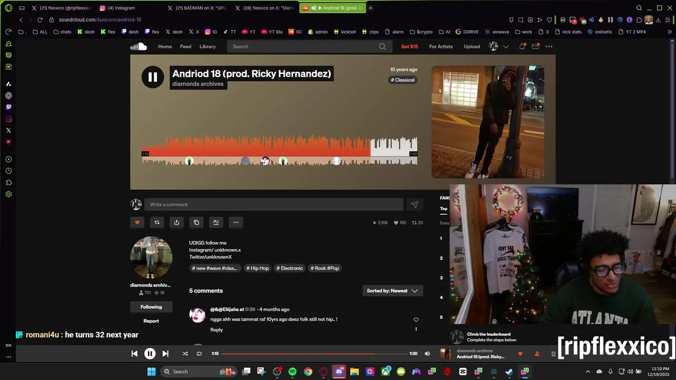Open the #Rock #Pop tag
The width and height of the screenshot is (676, 380).
tap(325, 268)
